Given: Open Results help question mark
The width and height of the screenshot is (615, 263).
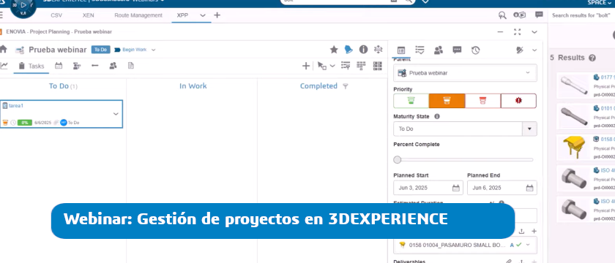Looking at the screenshot, I should pyautogui.click(x=592, y=58).
